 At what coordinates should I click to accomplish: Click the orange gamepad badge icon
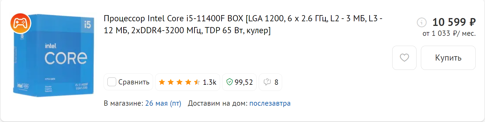pos(20,23)
